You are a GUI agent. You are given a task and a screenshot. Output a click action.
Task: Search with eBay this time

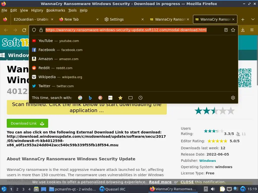[x=110, y=98]
